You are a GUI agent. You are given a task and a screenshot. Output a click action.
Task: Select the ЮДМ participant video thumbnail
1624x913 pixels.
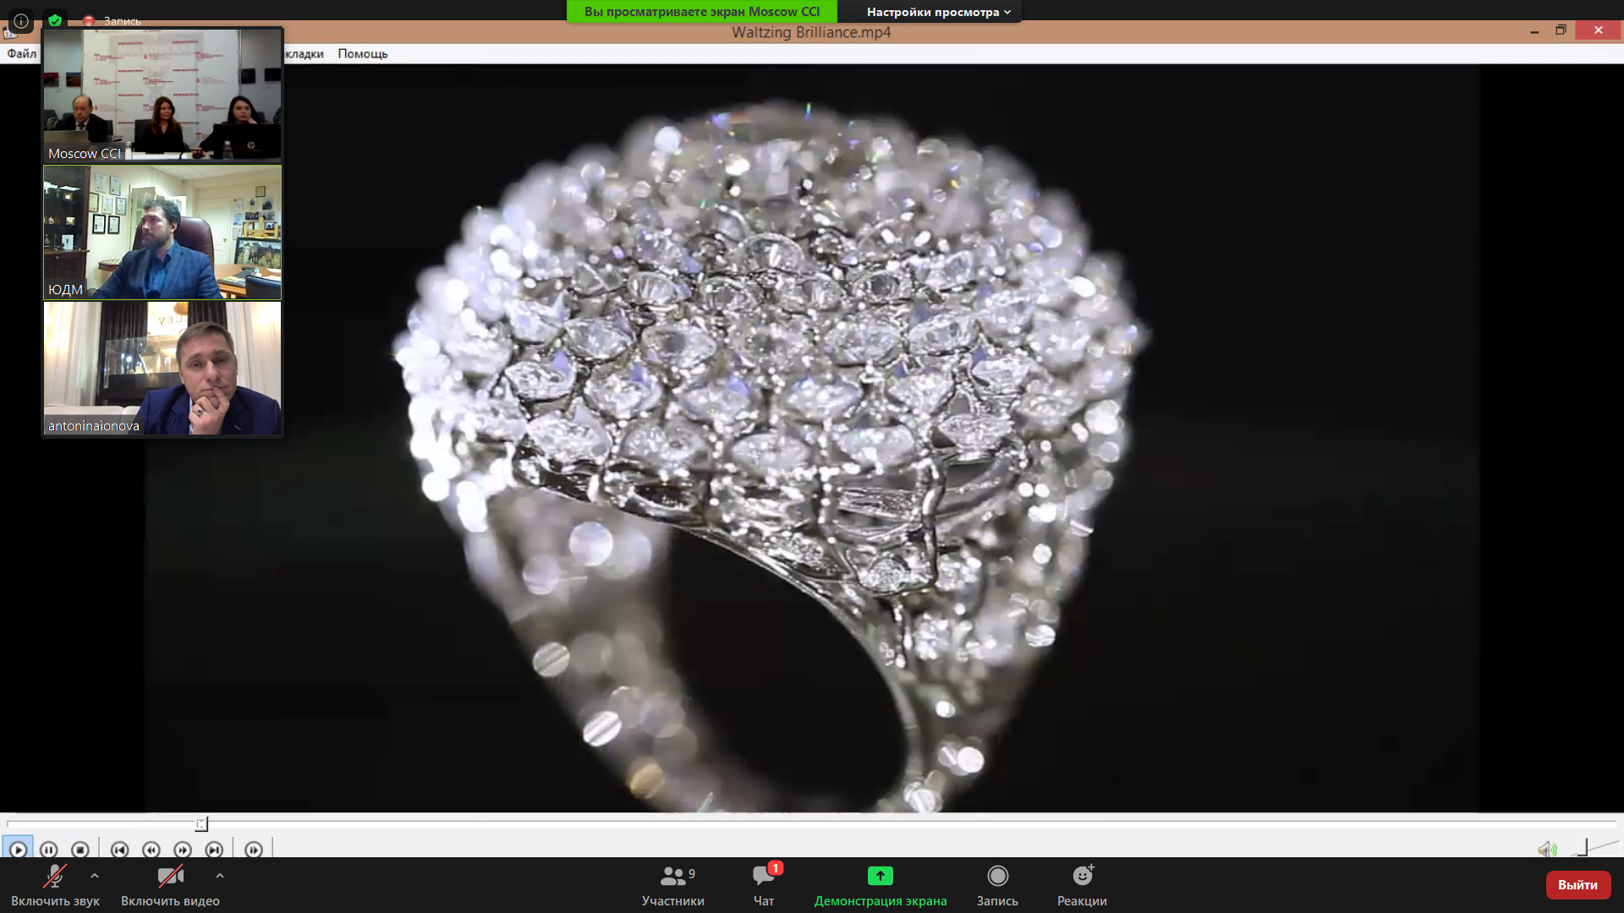[162, 232]
